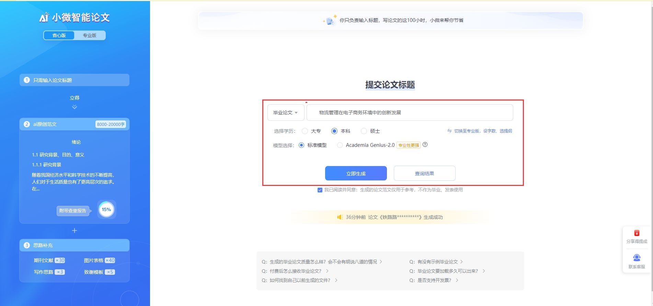Click the 附带查重报告 label button

pos(73,211)
